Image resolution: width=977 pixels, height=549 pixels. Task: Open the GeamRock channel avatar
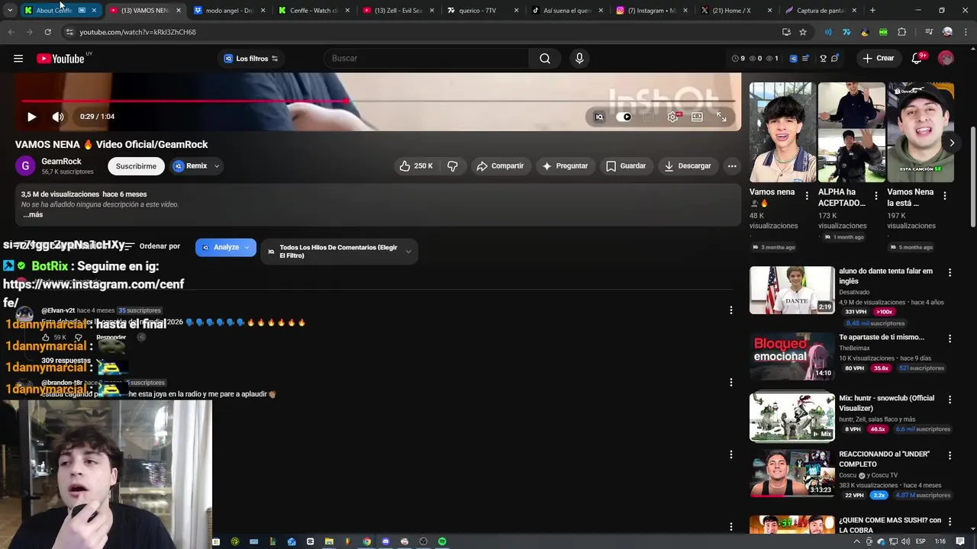25,165
